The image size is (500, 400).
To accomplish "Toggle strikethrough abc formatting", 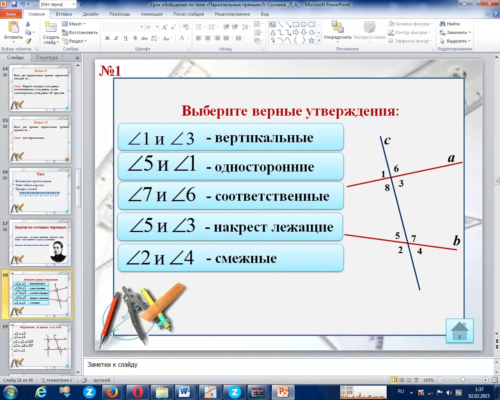I will 145,38.
